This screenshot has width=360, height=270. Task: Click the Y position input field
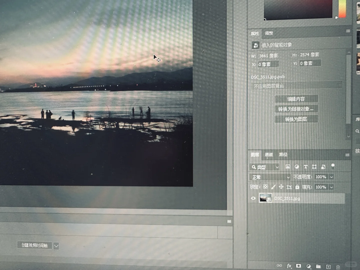click(310, 63)
